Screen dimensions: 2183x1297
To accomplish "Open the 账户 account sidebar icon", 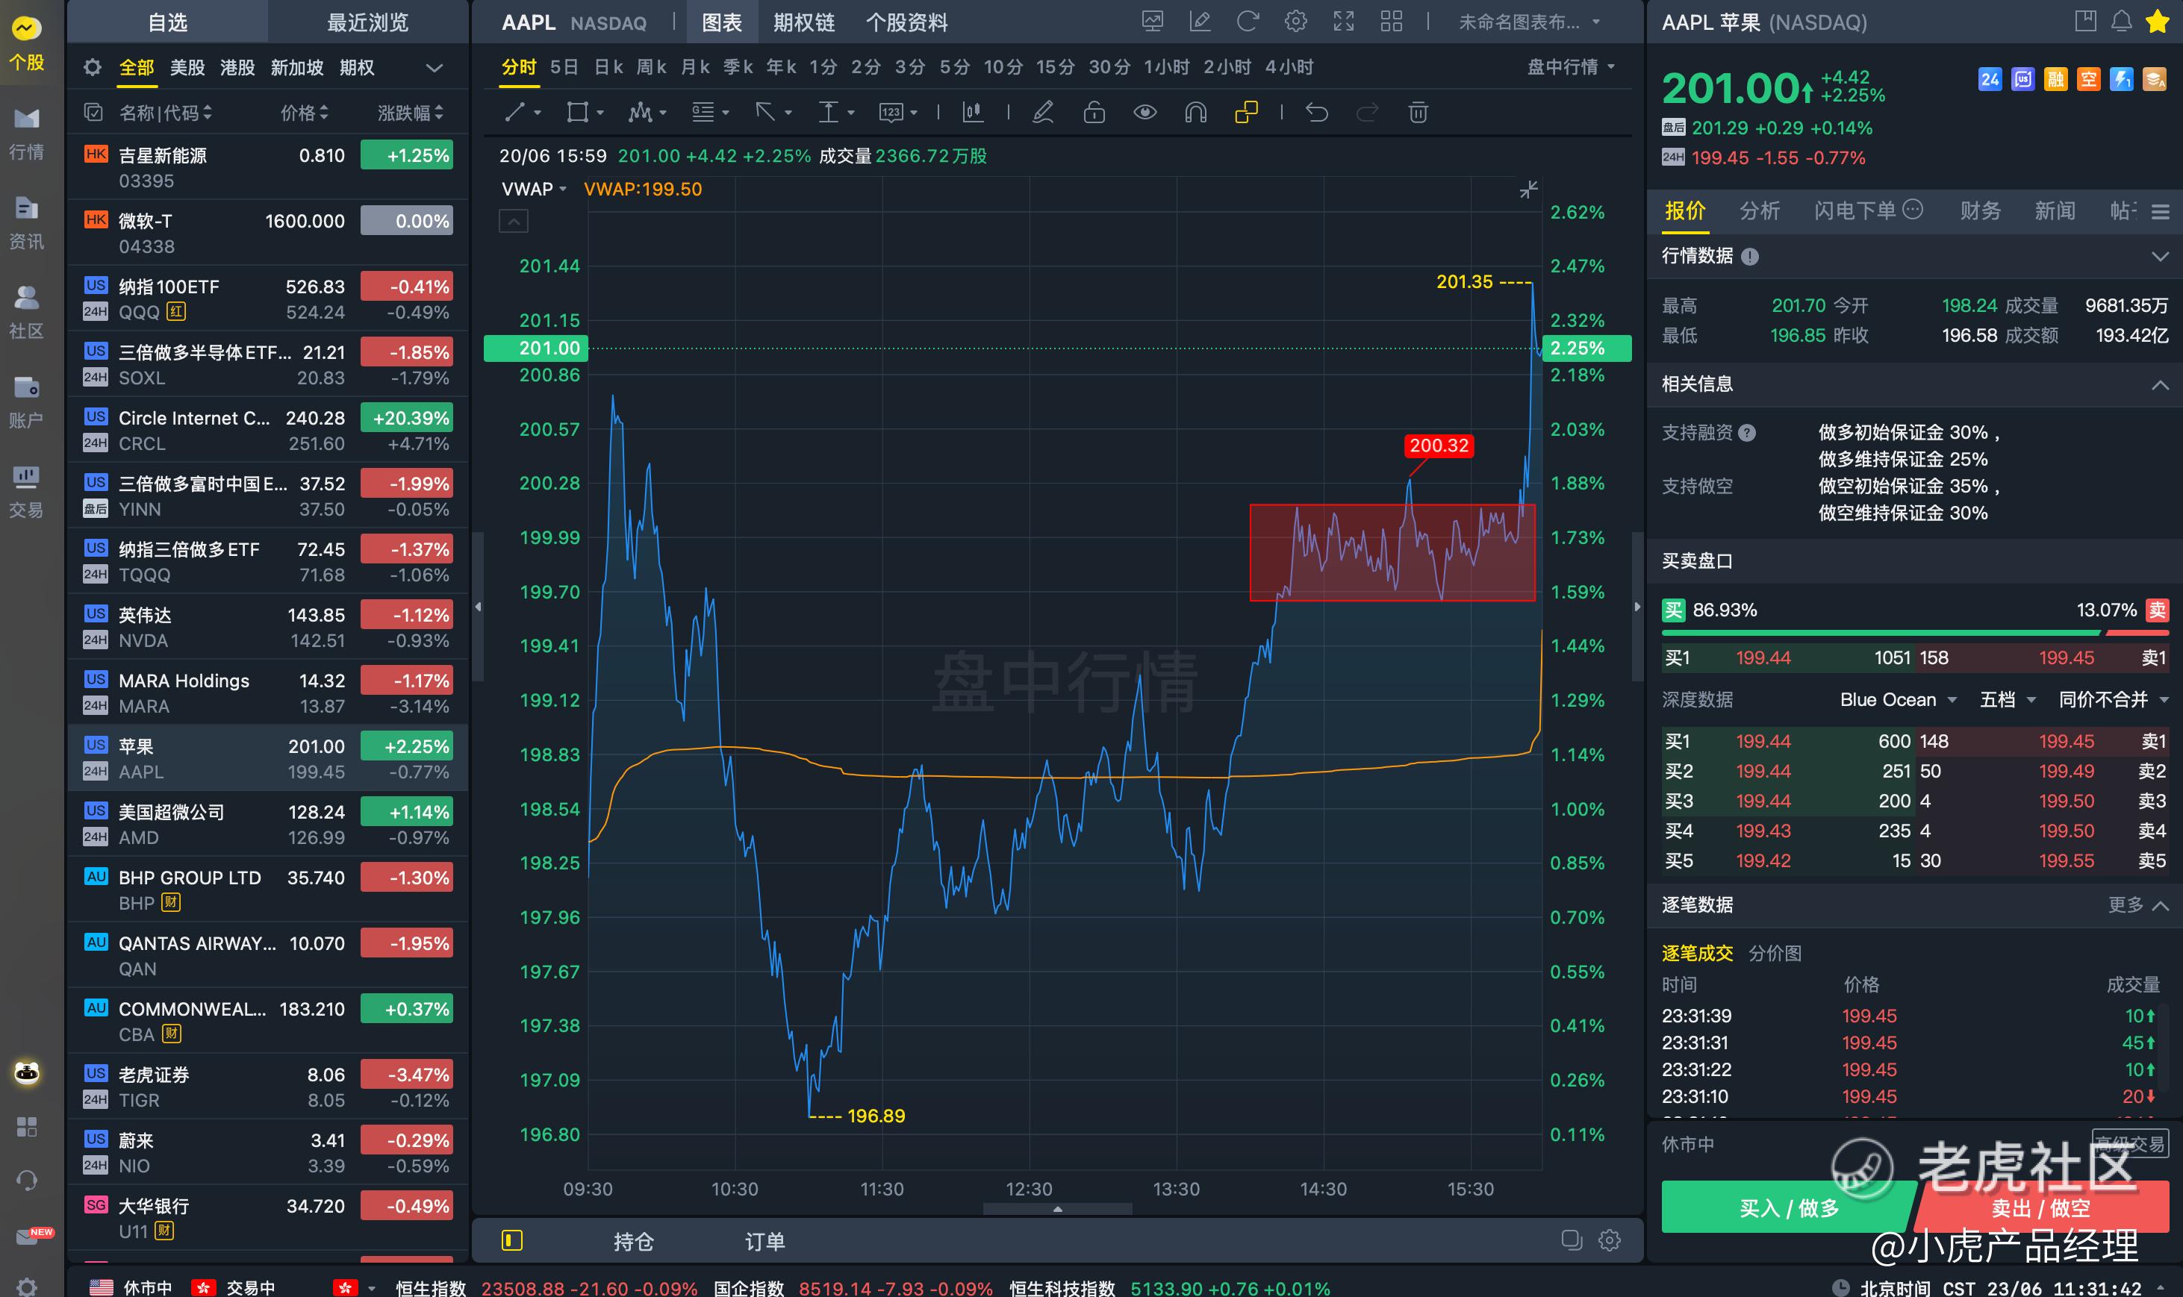I will tap(26, 402).
